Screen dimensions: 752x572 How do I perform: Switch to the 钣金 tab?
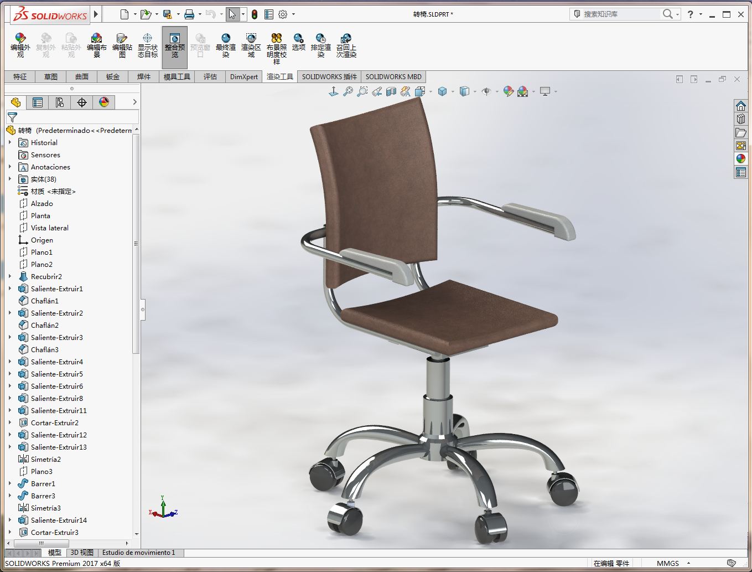point(113,77)
